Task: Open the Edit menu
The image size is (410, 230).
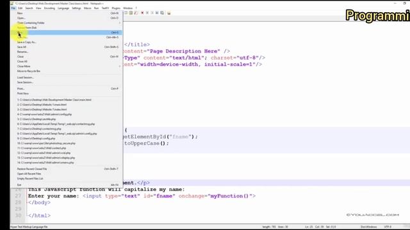Action: pos(20,8)
